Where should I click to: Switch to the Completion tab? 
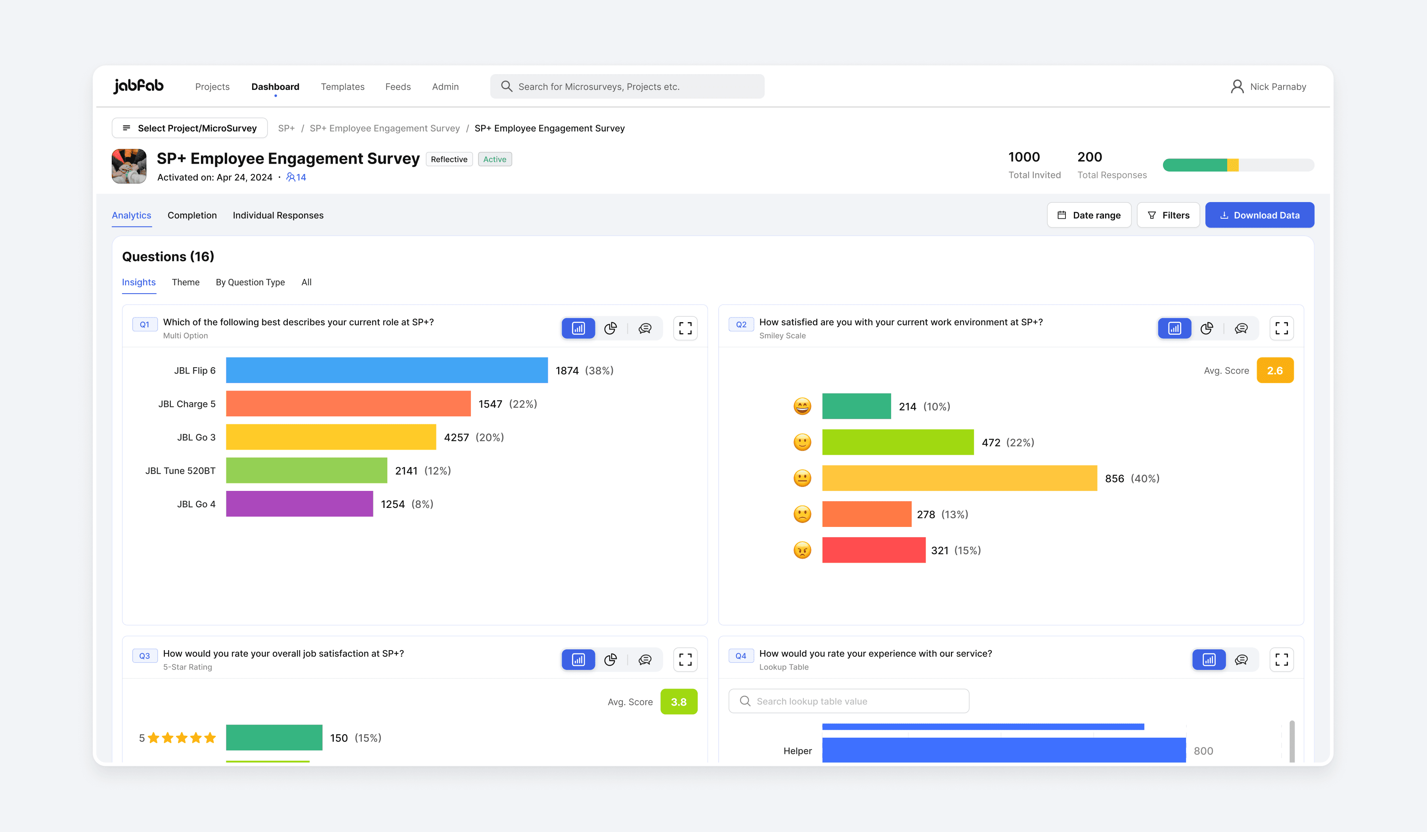click(192, 215)
